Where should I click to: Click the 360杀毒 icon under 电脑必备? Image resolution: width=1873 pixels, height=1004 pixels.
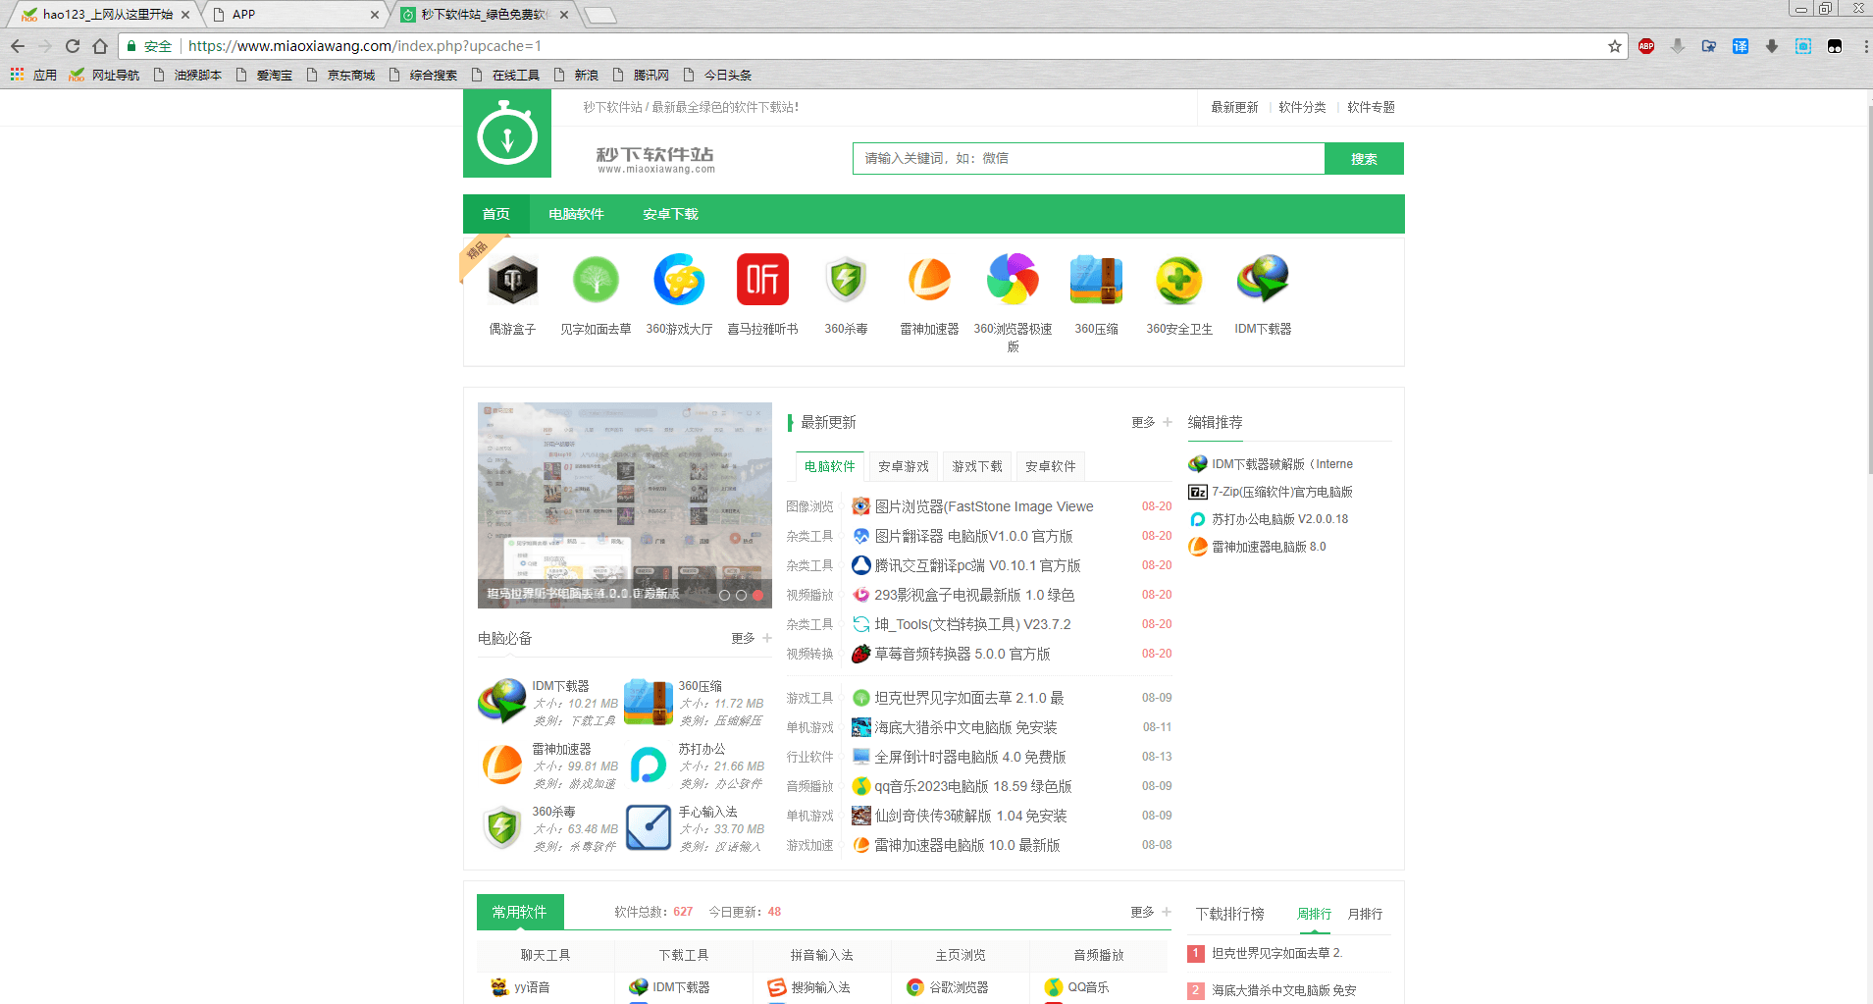(x=501, y=827)
